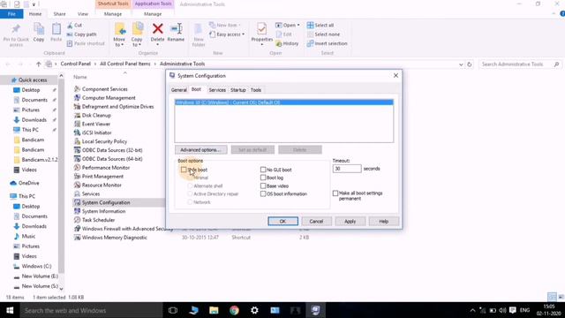Screen dimensions: 565x318
Task: Open Windows (C:) drive in sidebar
Action: tap(33, 266)
